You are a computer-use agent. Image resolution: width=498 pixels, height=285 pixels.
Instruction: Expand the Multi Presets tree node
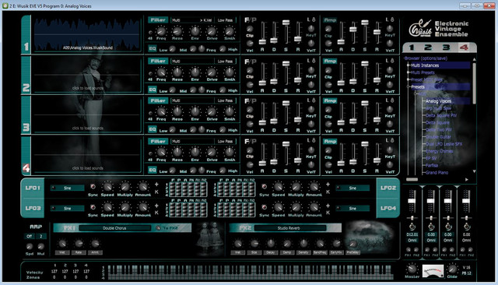(x=408, y=72)
